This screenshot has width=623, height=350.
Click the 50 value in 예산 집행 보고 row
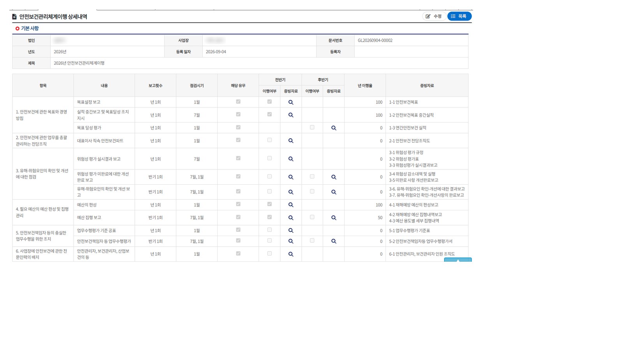(x=380, y=218)
